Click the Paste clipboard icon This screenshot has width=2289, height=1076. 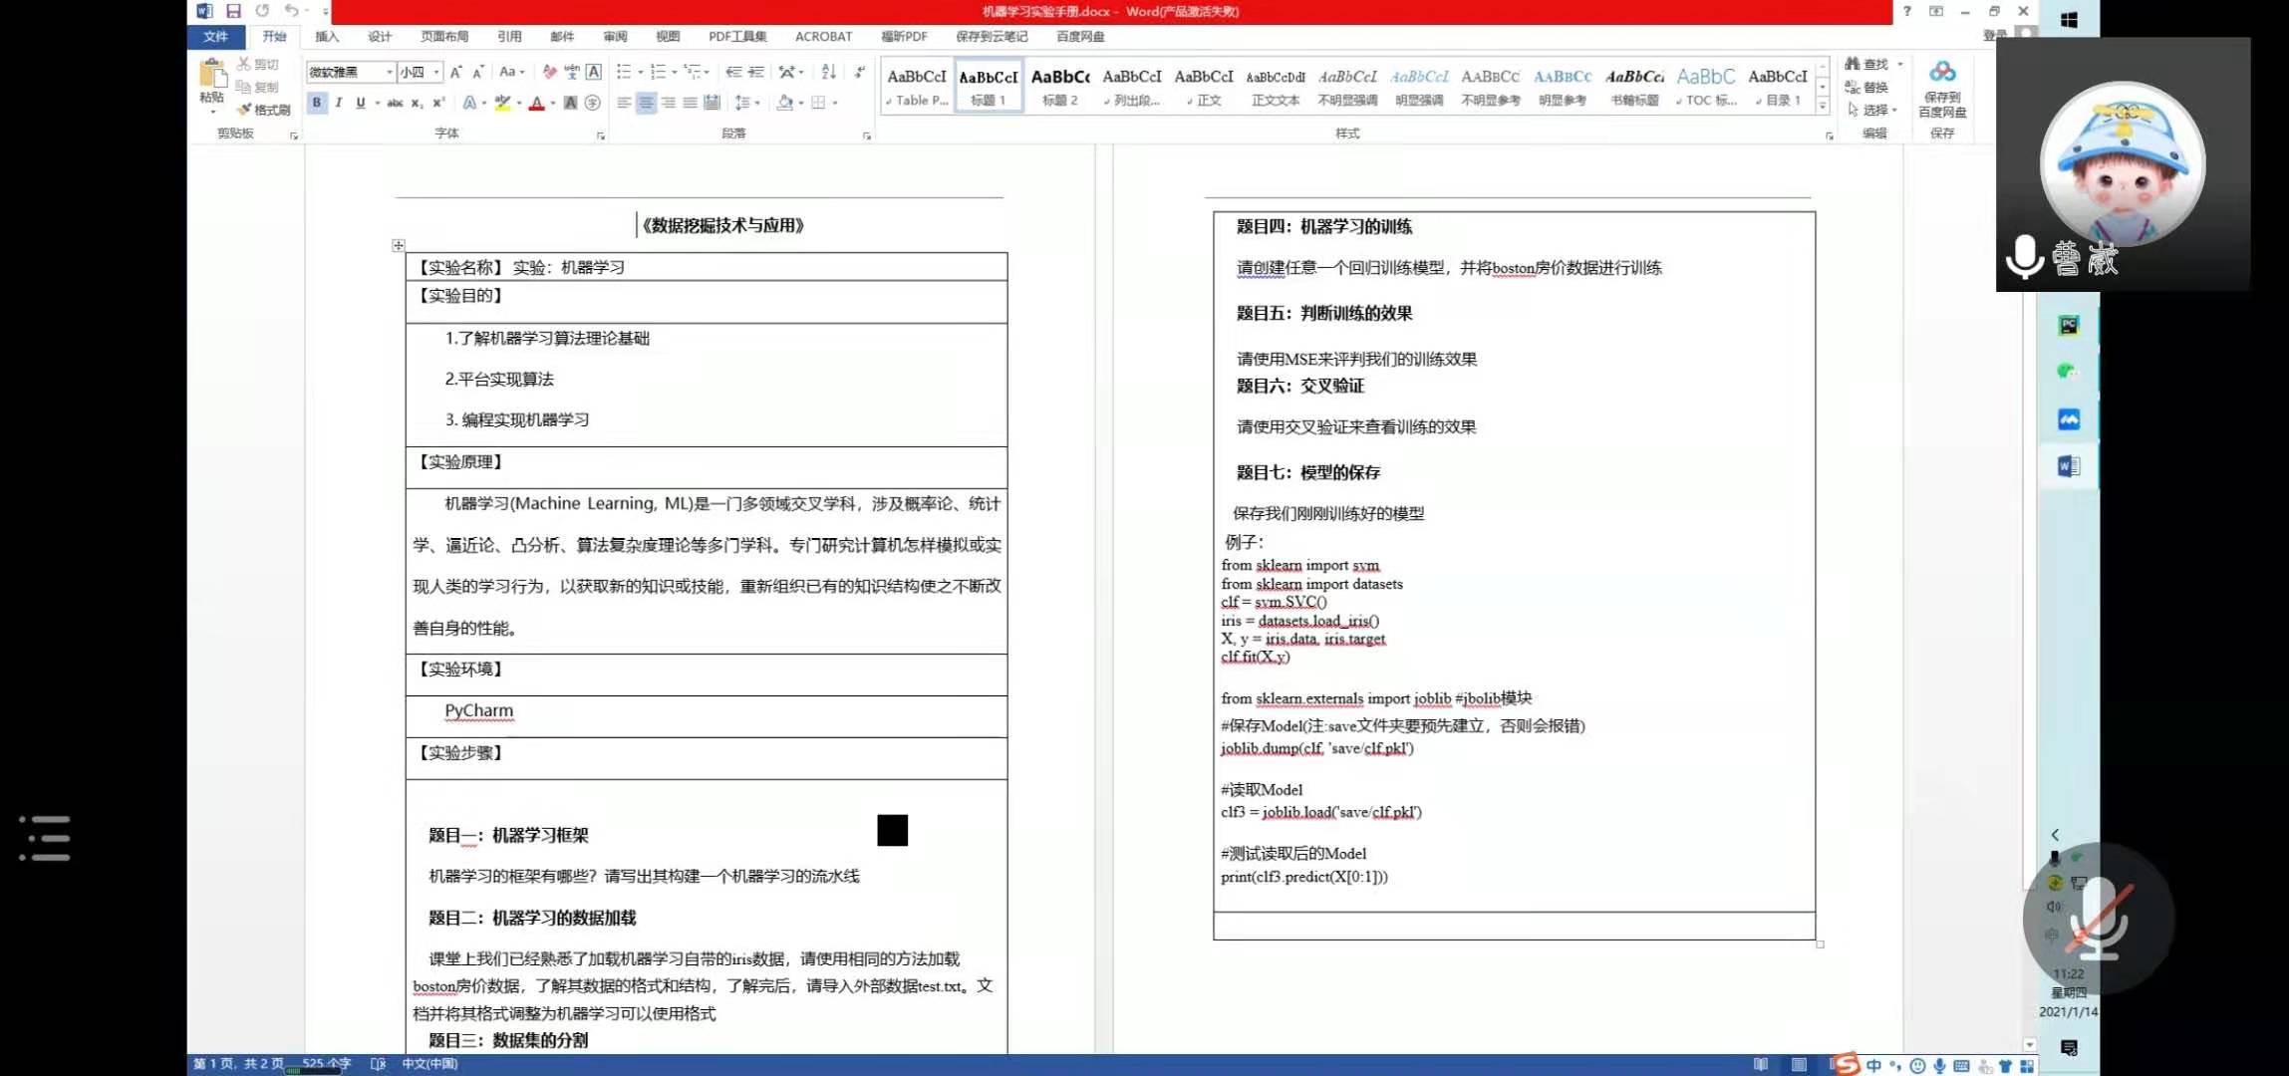[212, 75]
